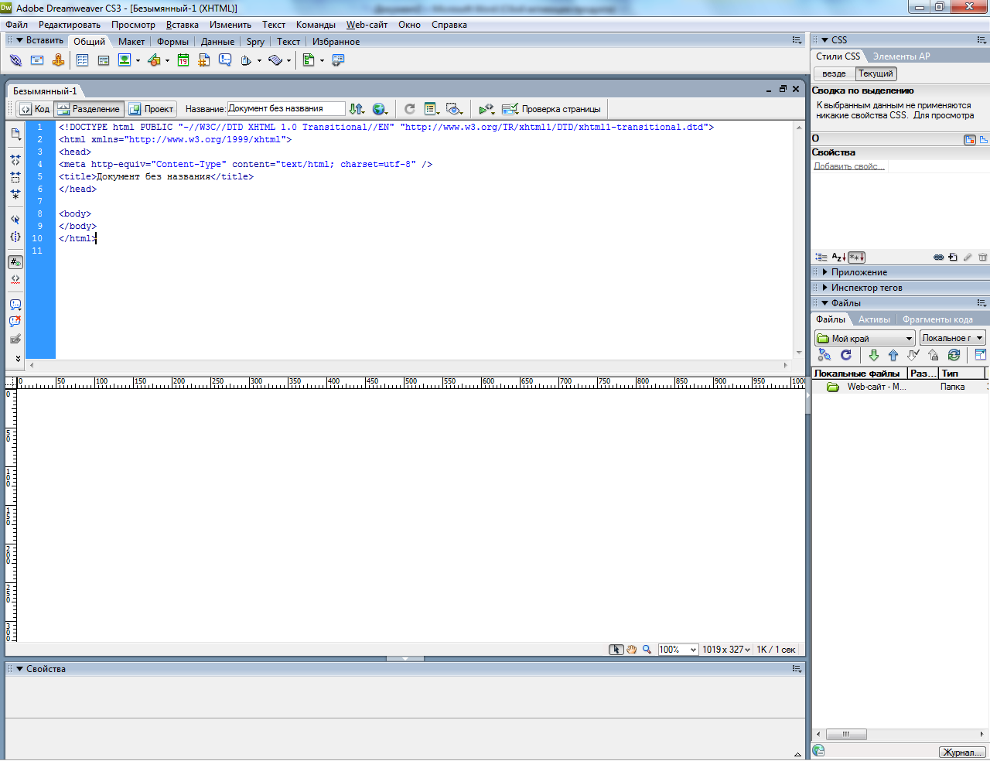Open the 'Локальное' view dropdown

point(952,338)
